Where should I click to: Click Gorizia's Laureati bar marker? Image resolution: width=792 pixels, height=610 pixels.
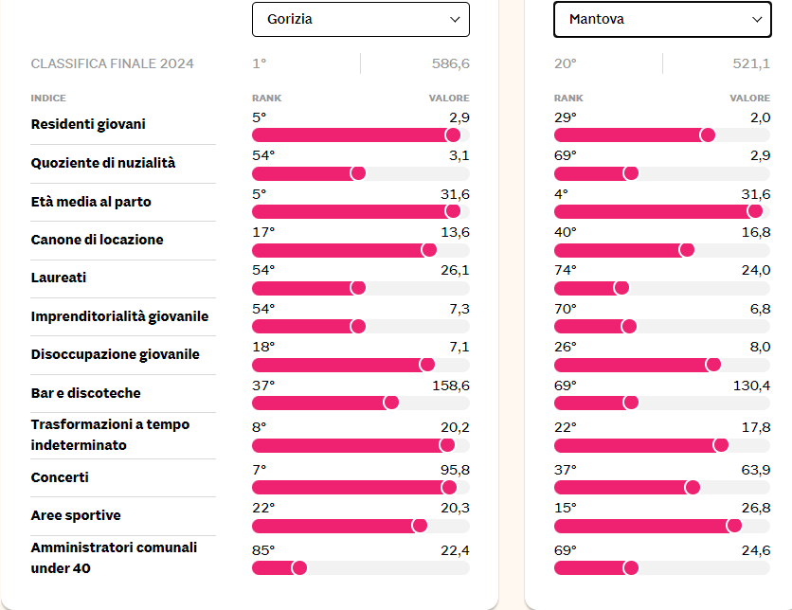coord(358,288)
